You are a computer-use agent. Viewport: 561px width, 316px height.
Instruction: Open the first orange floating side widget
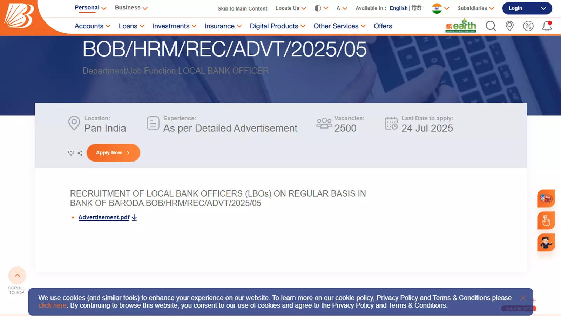(546, 198)
